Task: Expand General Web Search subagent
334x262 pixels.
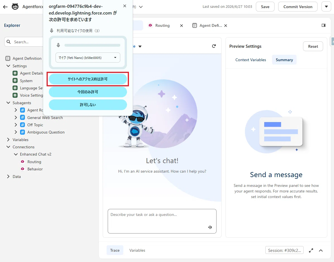Action: (16, 118)
